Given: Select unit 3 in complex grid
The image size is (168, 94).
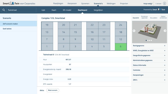Looking at the screenshot, I should click(75, 46).
